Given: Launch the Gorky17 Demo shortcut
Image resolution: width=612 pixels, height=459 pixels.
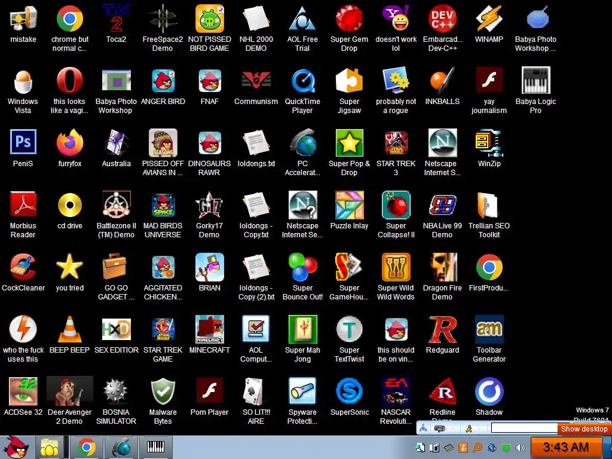Looking at the screenshot, I should pos(210,204).
